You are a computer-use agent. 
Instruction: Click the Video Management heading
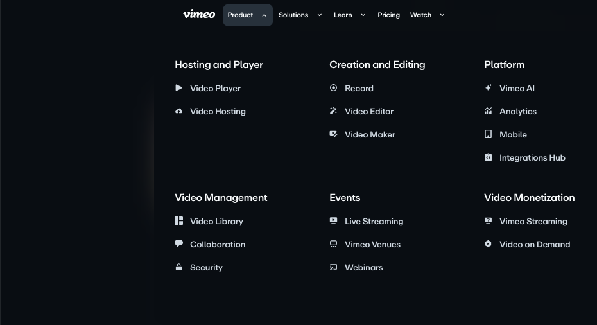pyautogui.click(x=221, y=198)
